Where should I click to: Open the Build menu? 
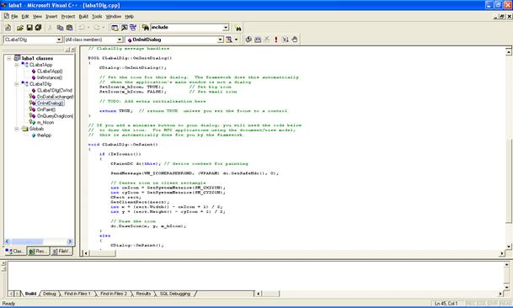coord(83,16)
